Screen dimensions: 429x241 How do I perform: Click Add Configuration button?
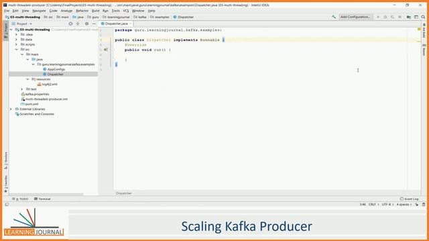[x=356, y=17]
